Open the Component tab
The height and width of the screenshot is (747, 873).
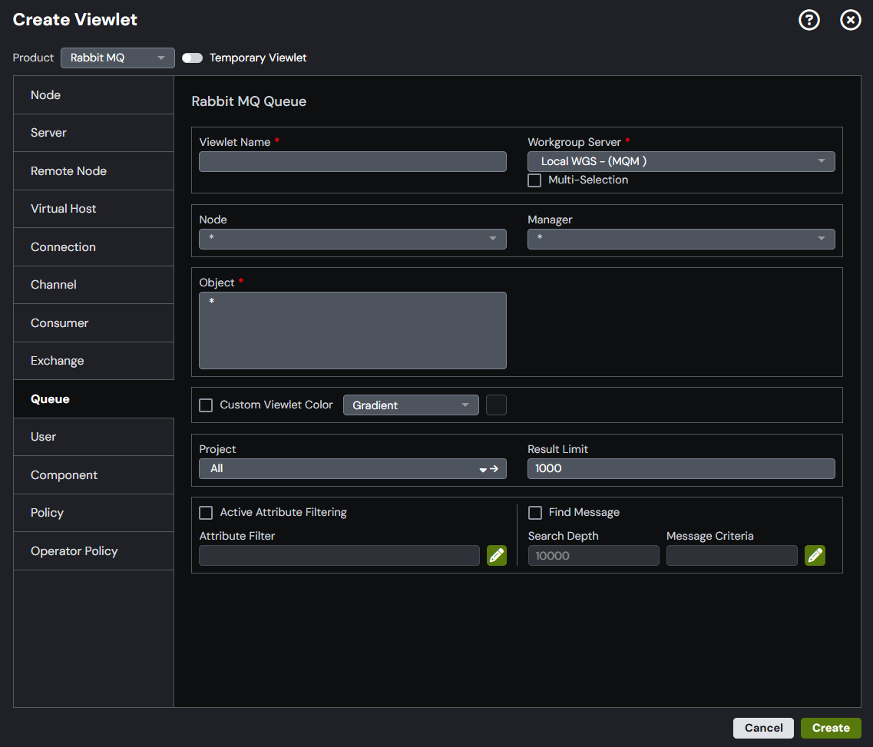pos(94,474)
